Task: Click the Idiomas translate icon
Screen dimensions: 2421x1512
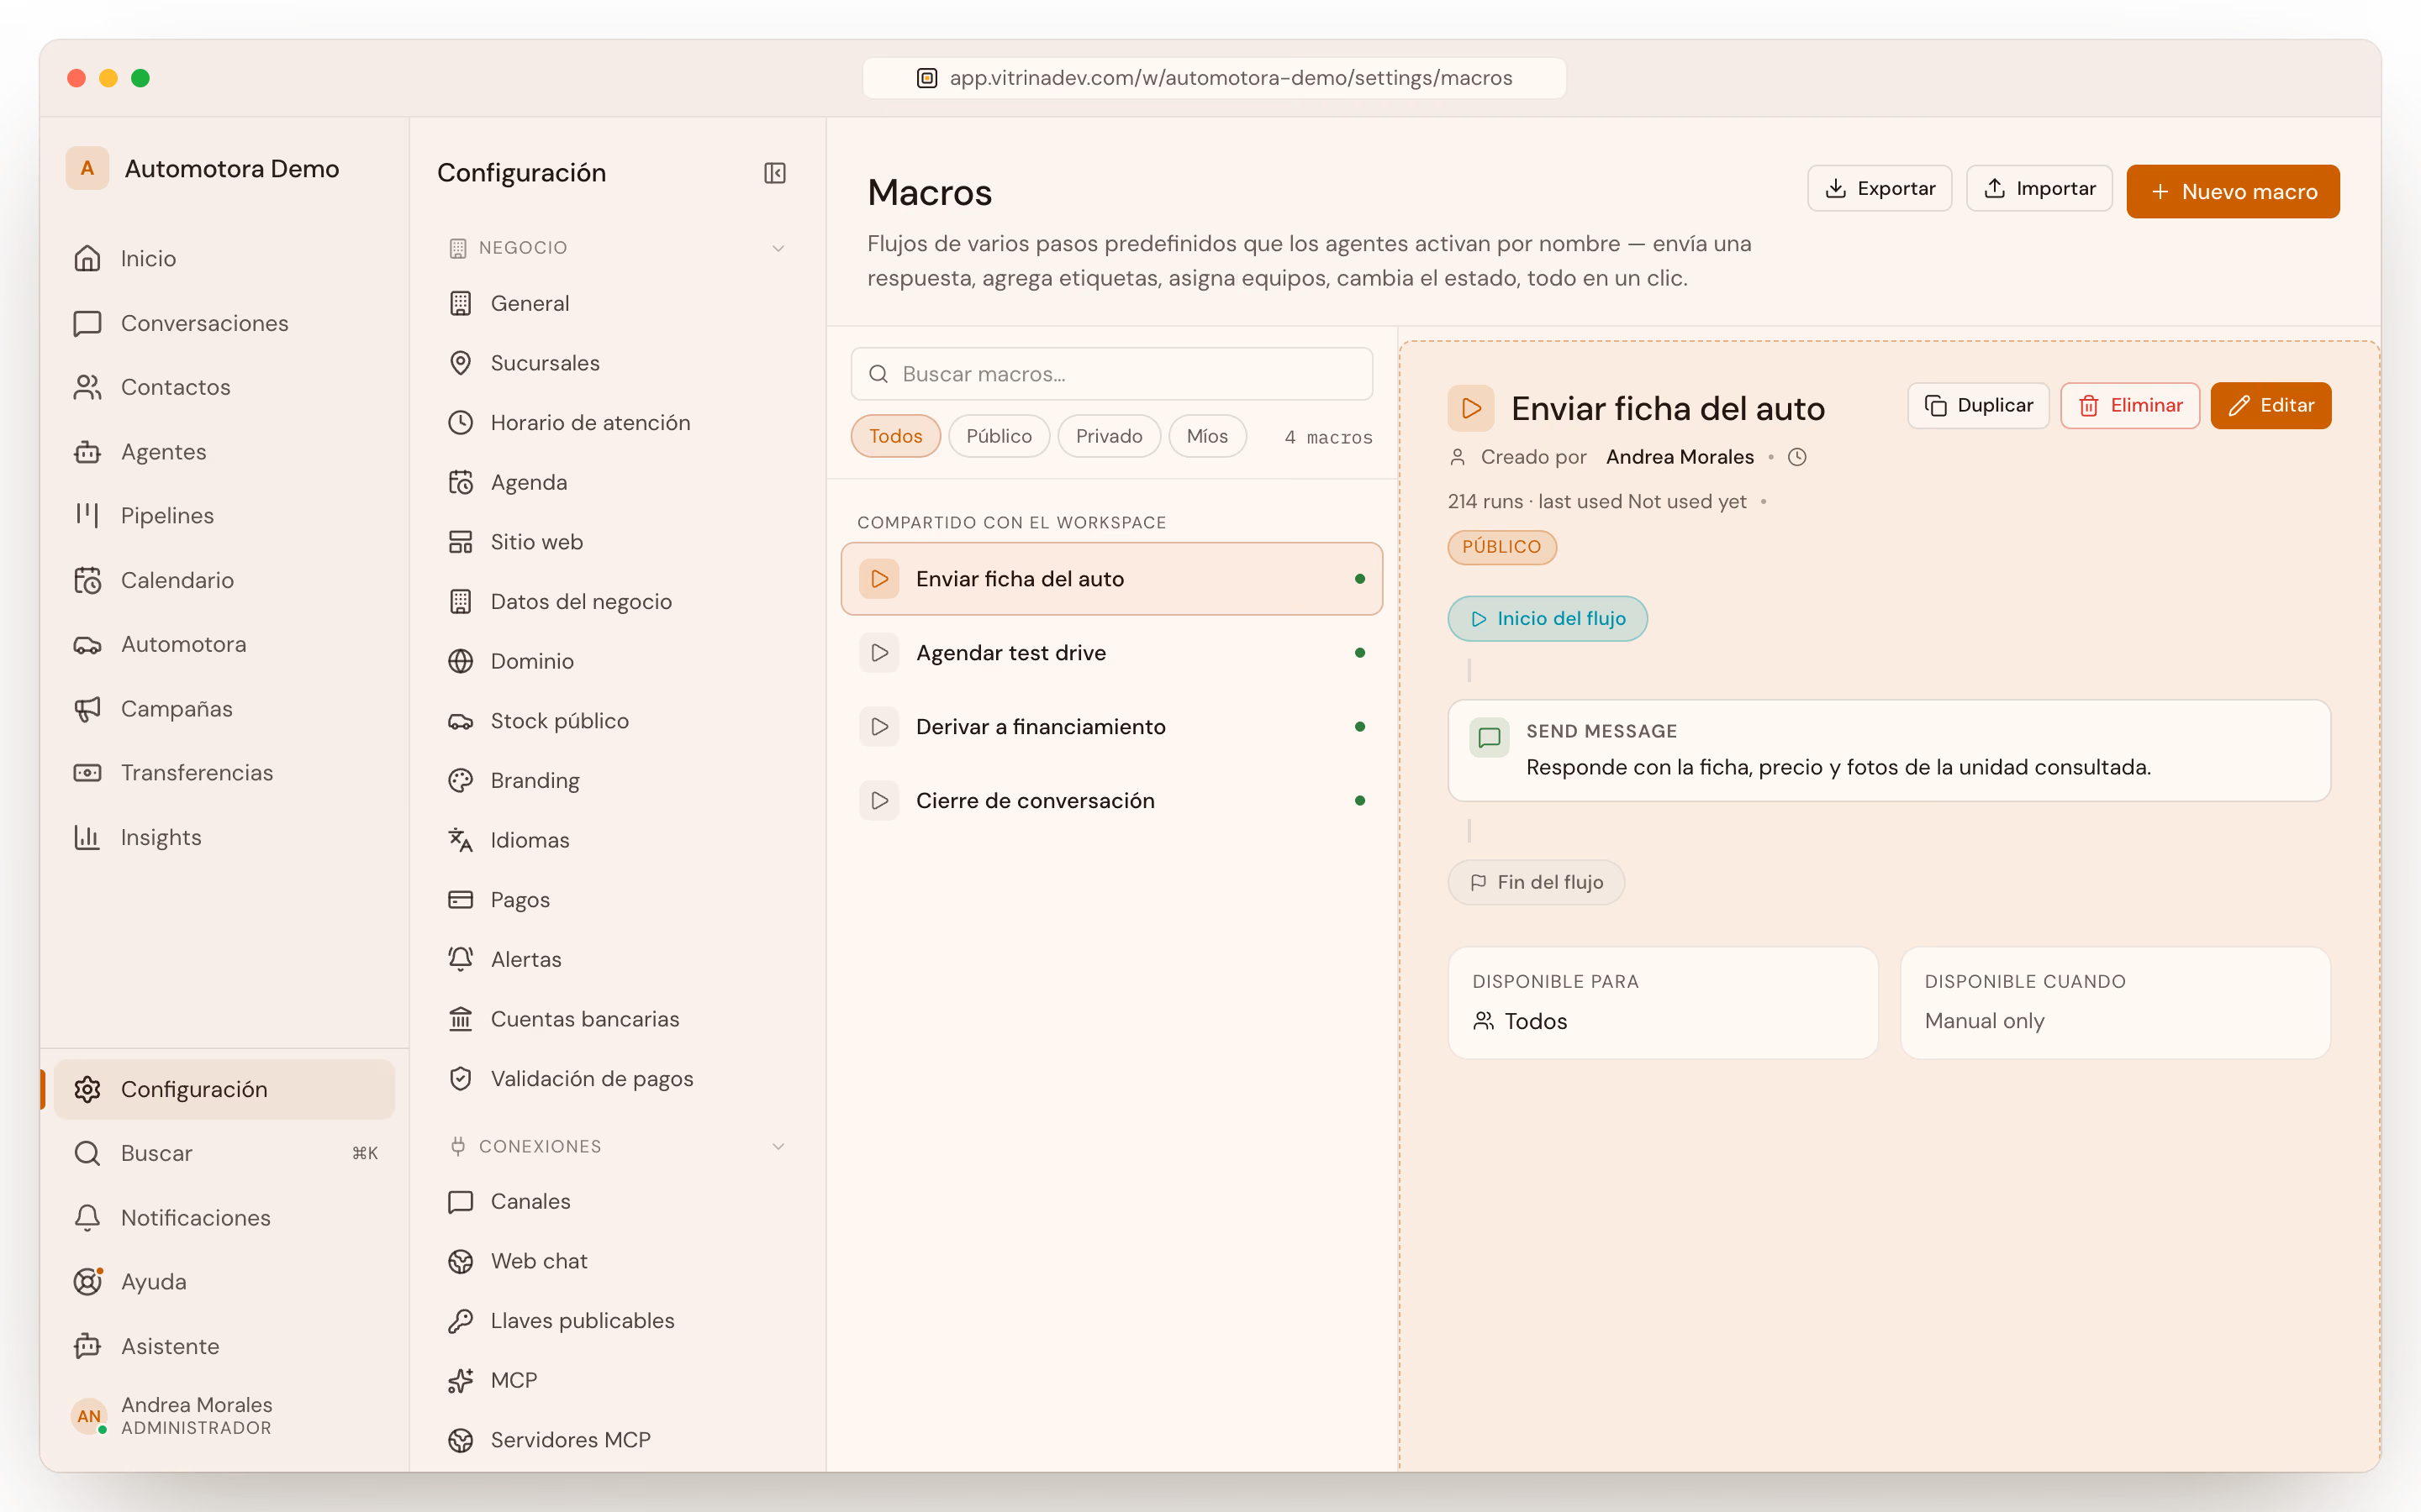Action: 460,840
